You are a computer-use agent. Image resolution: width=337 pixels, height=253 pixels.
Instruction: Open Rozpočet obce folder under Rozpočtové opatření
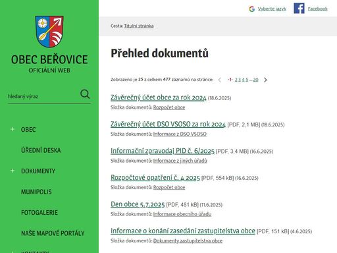point(169,187)
